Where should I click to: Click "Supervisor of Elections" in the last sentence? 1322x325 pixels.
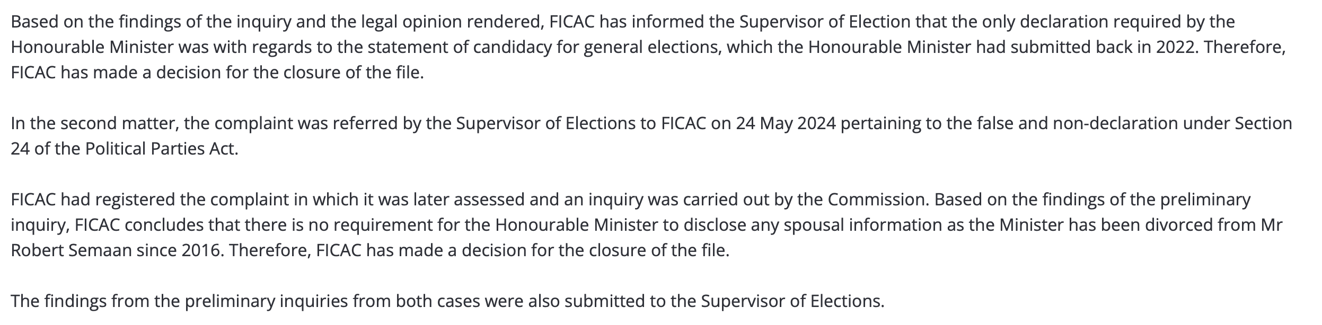(x=791, y=302)
